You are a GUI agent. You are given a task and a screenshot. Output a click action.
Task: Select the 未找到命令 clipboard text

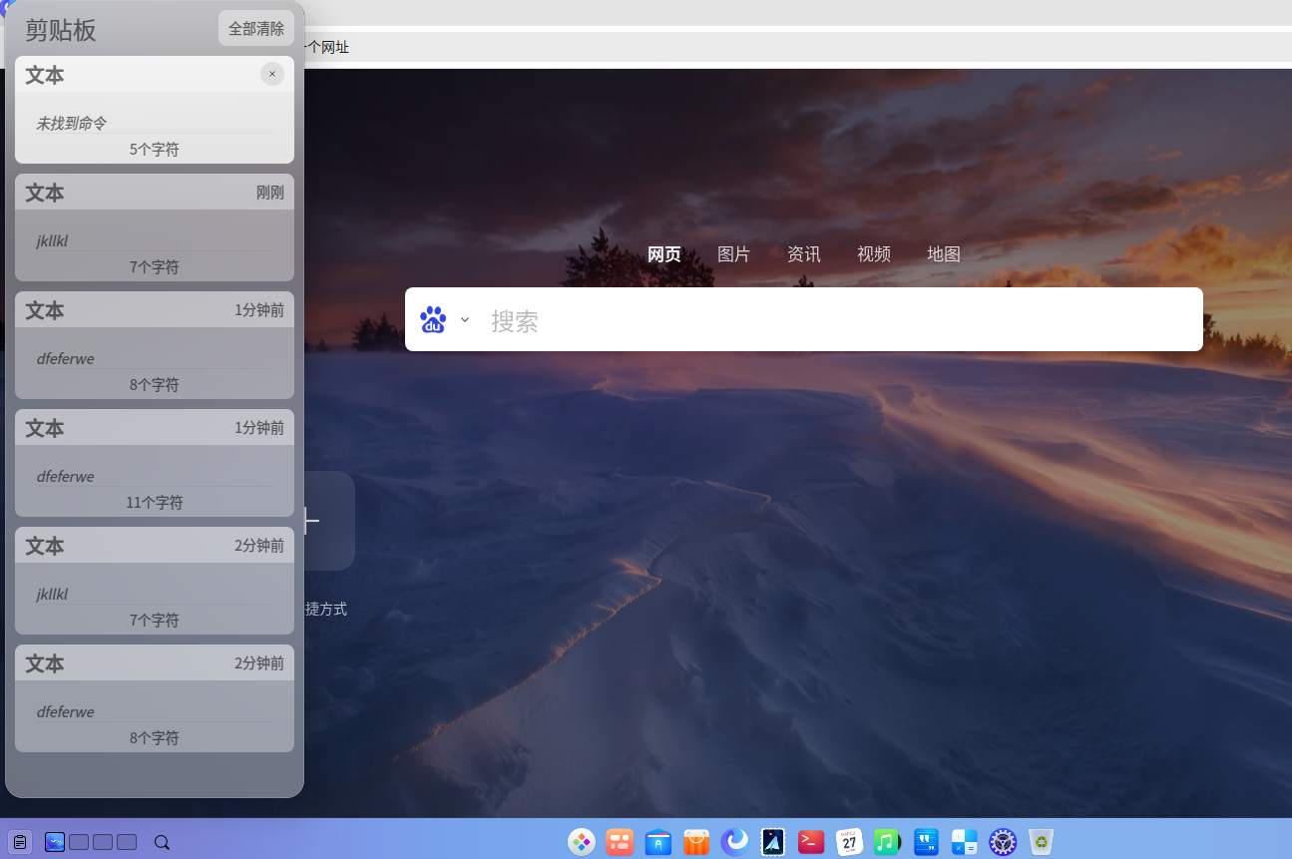72,123
